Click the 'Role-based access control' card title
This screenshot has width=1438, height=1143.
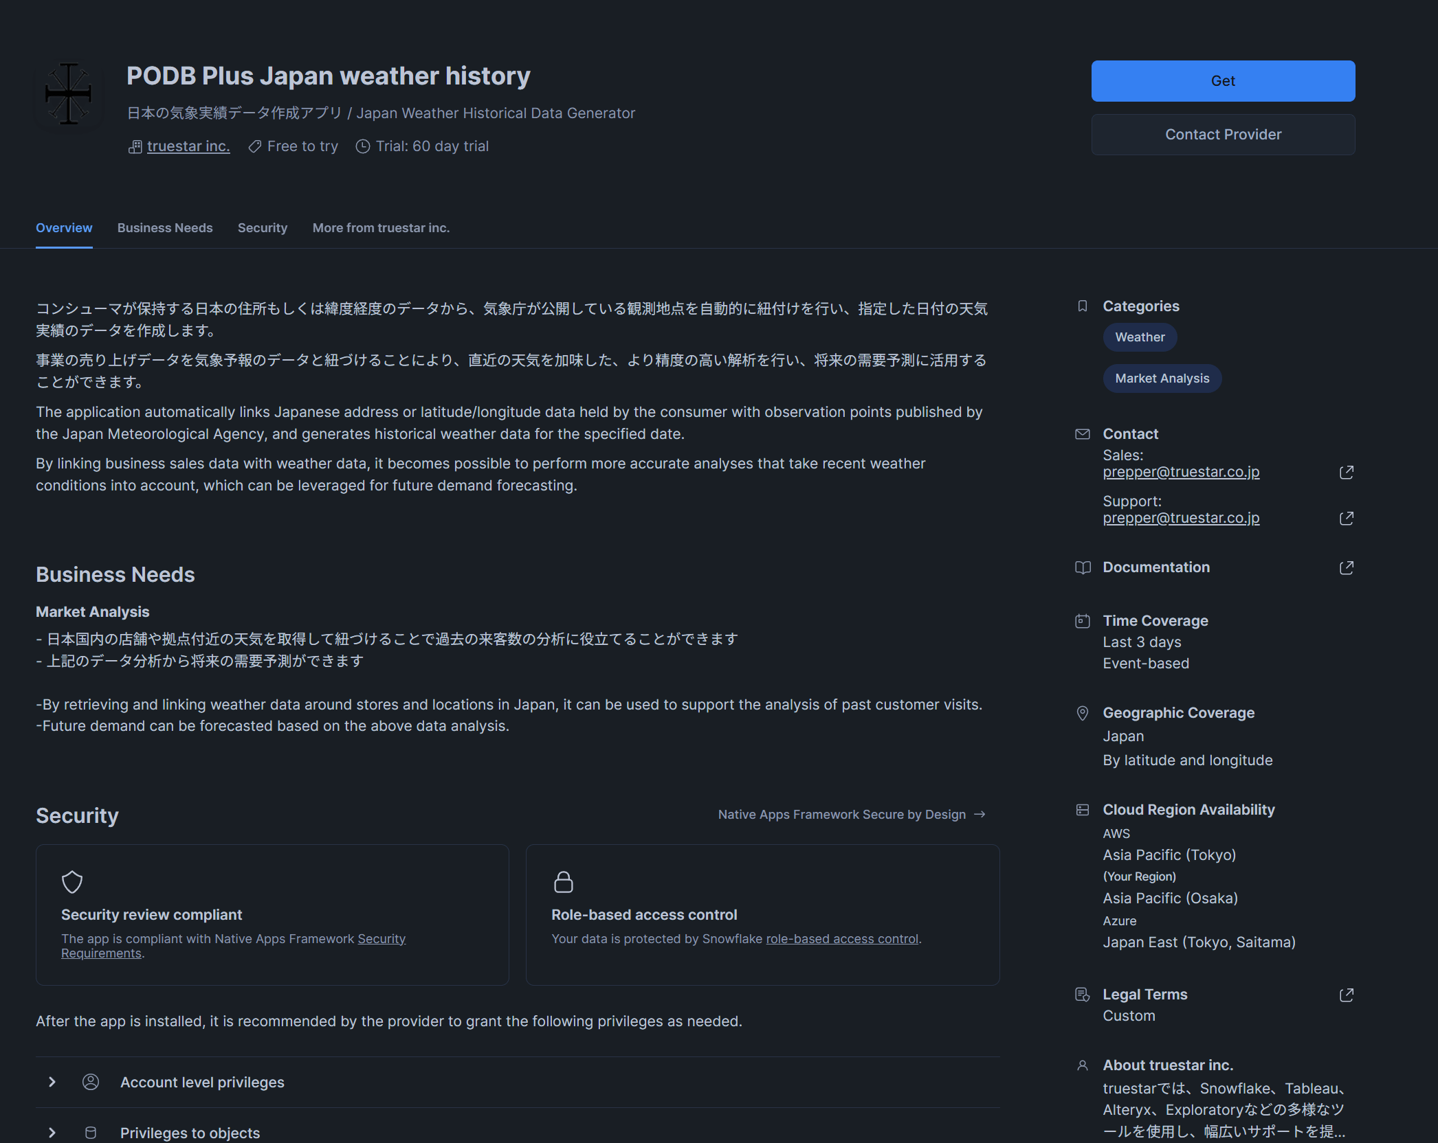(x=644, y=915)
